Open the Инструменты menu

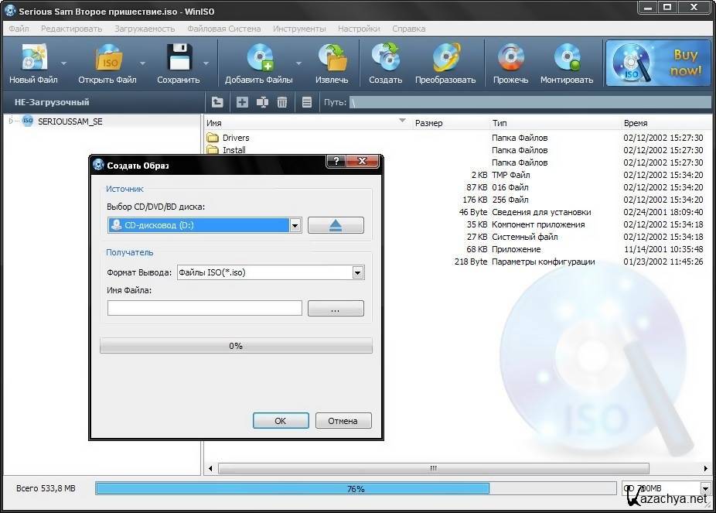[x=298, y=29]
